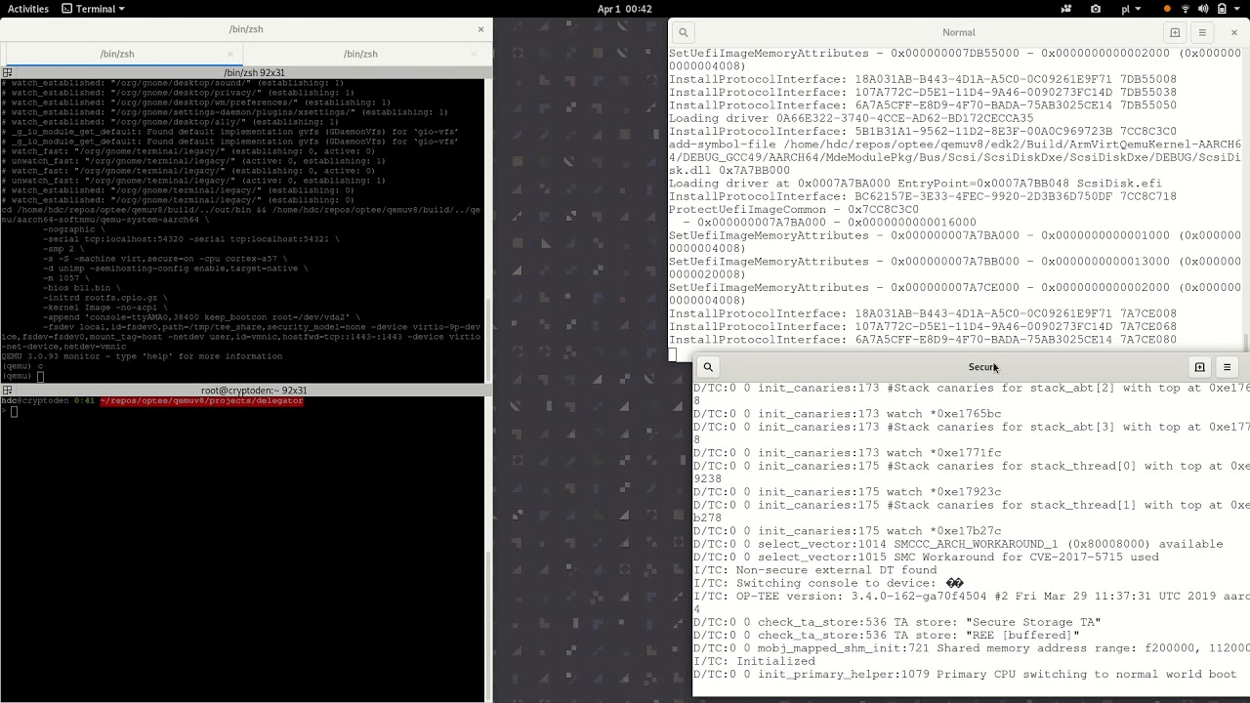
Task: Open the 'pl' keyboard layout dropdown
Action: [1131, 9]
